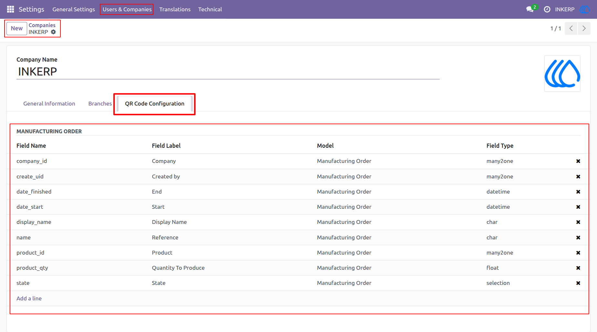Sort by Field Name column header
This screenshot has width=597, height=332.
(x=31, y=146)
